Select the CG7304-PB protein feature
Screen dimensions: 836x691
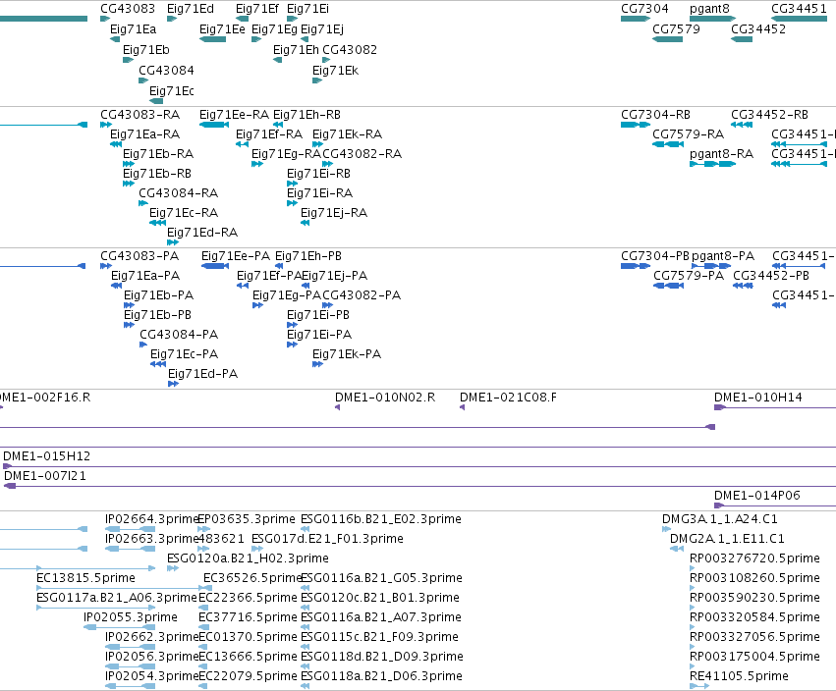(636, 266)
